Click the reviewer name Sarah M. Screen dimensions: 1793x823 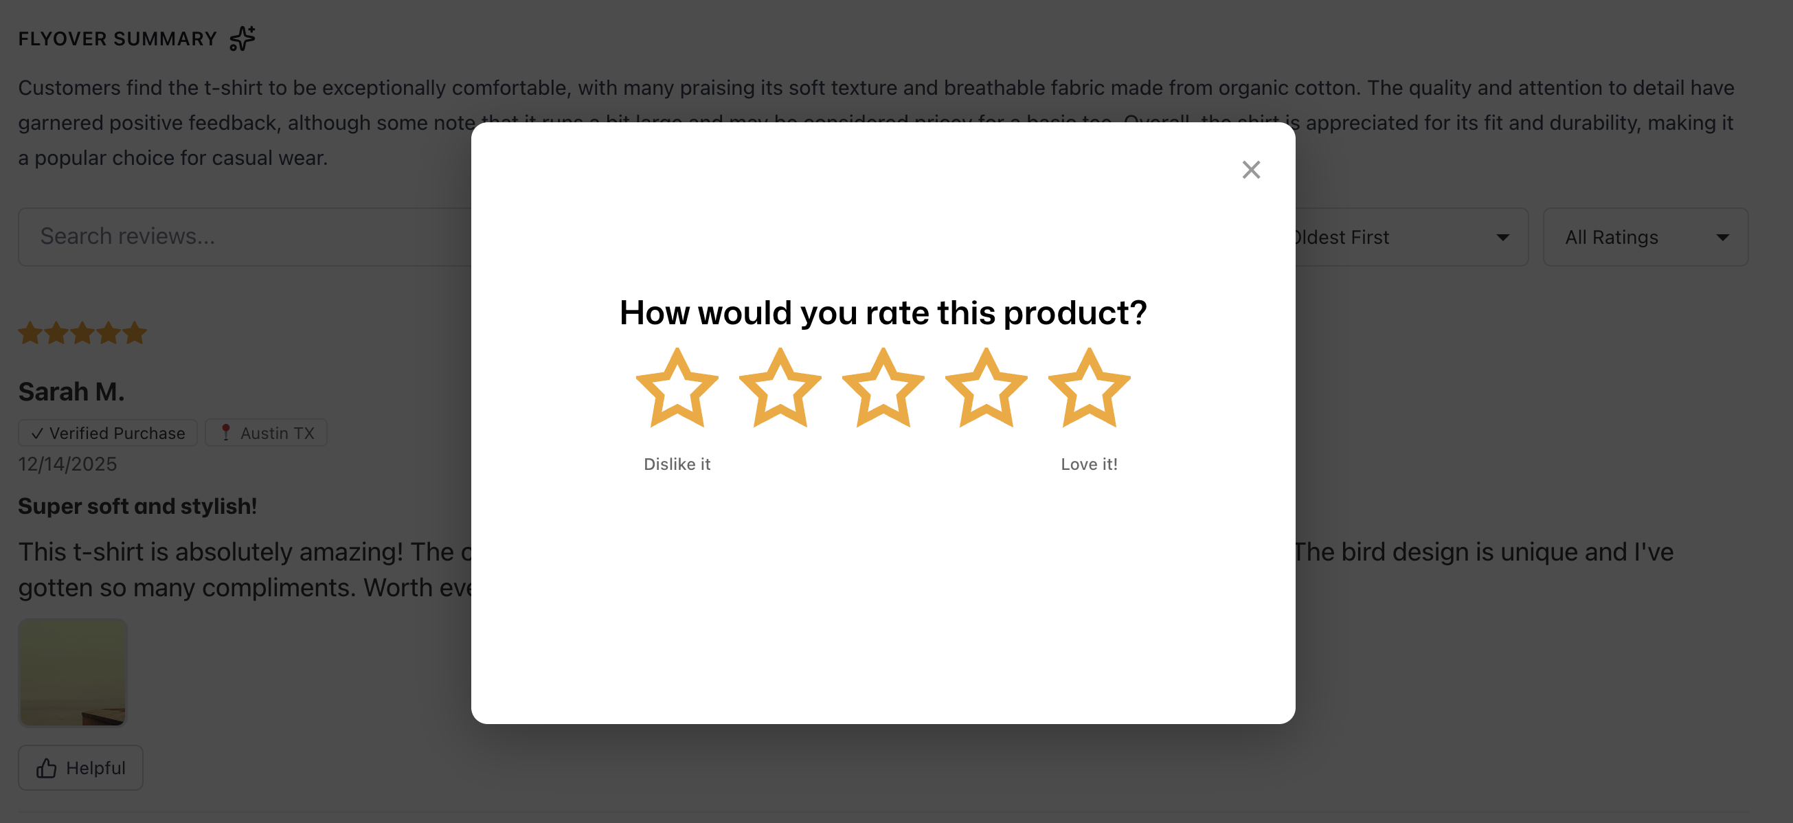(70, 391)
